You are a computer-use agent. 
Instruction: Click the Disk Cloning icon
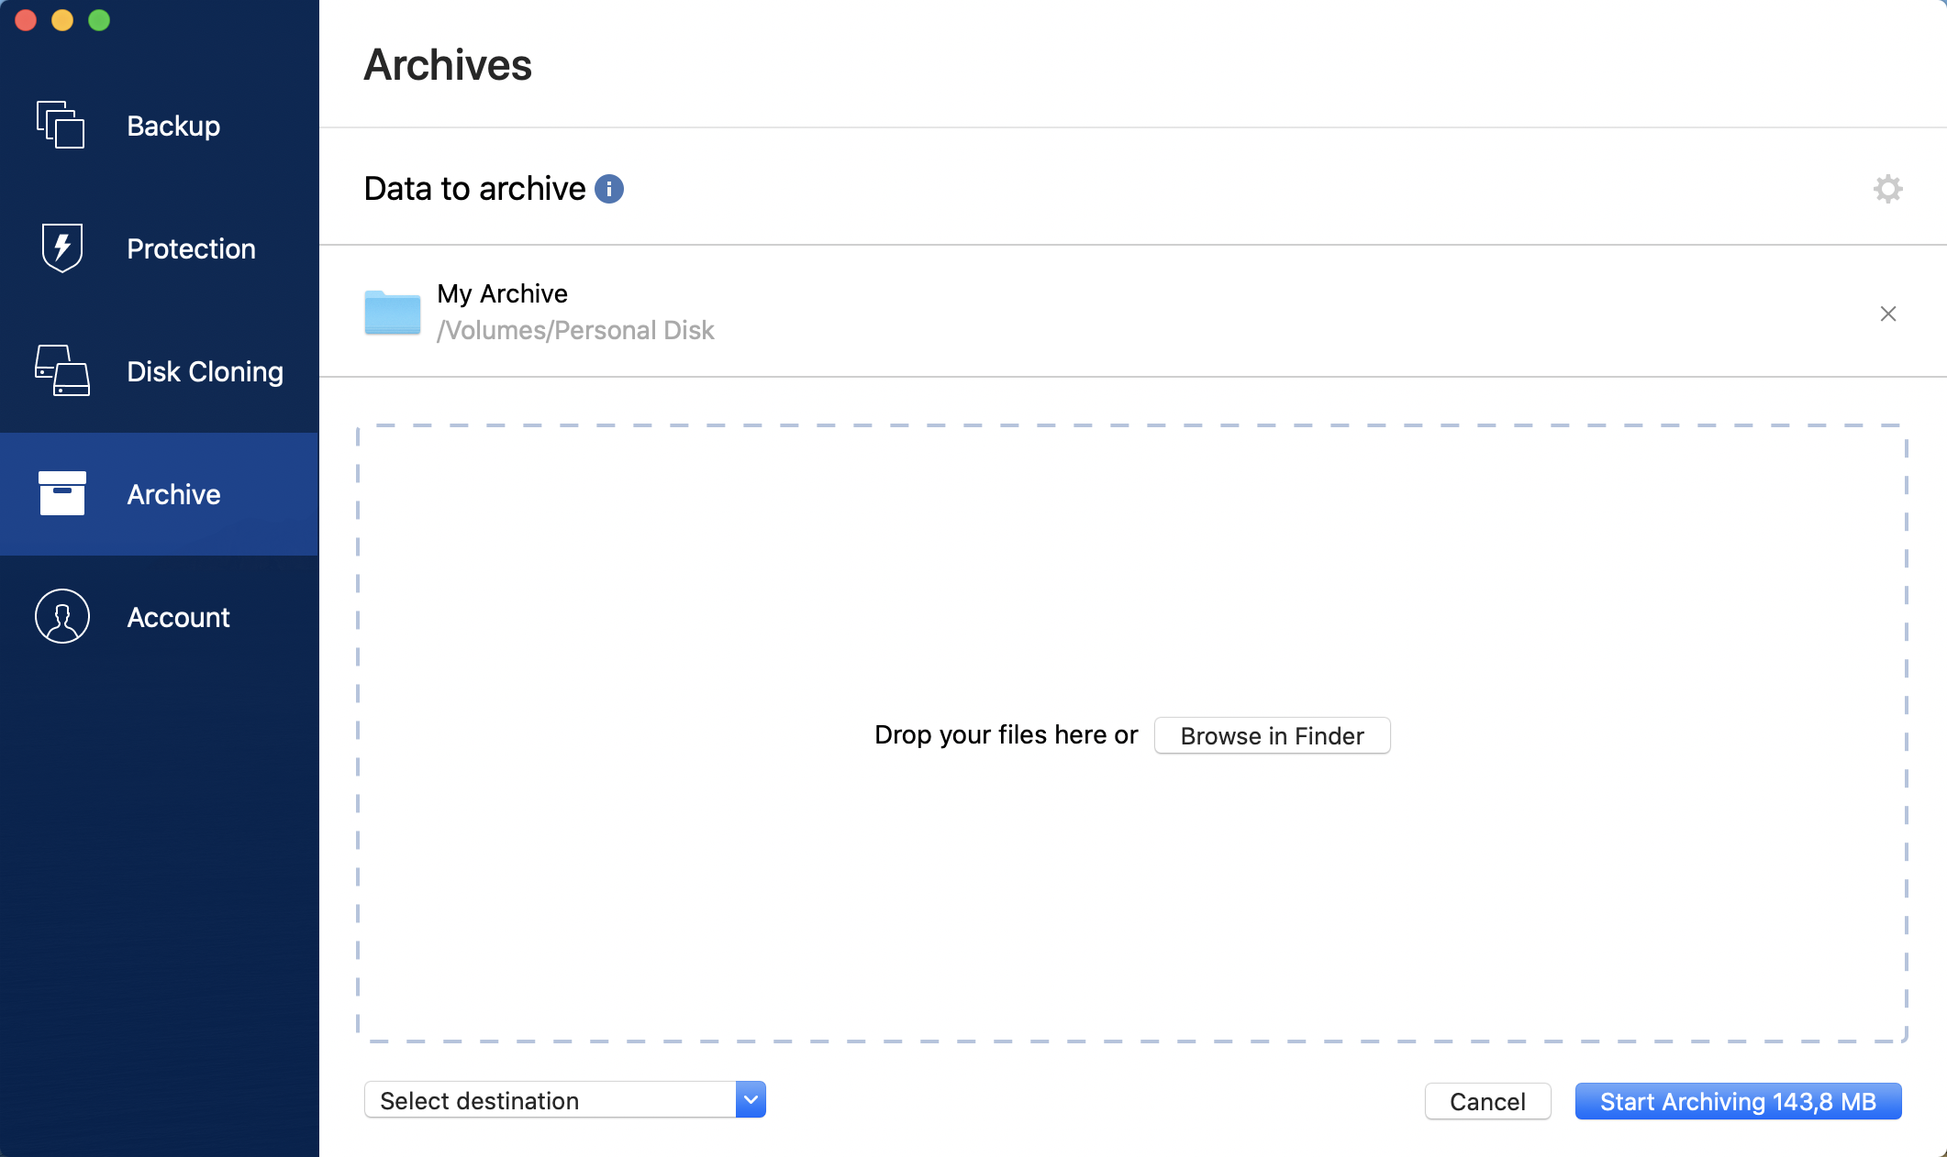pyautogui.click(x=61, y=370)
